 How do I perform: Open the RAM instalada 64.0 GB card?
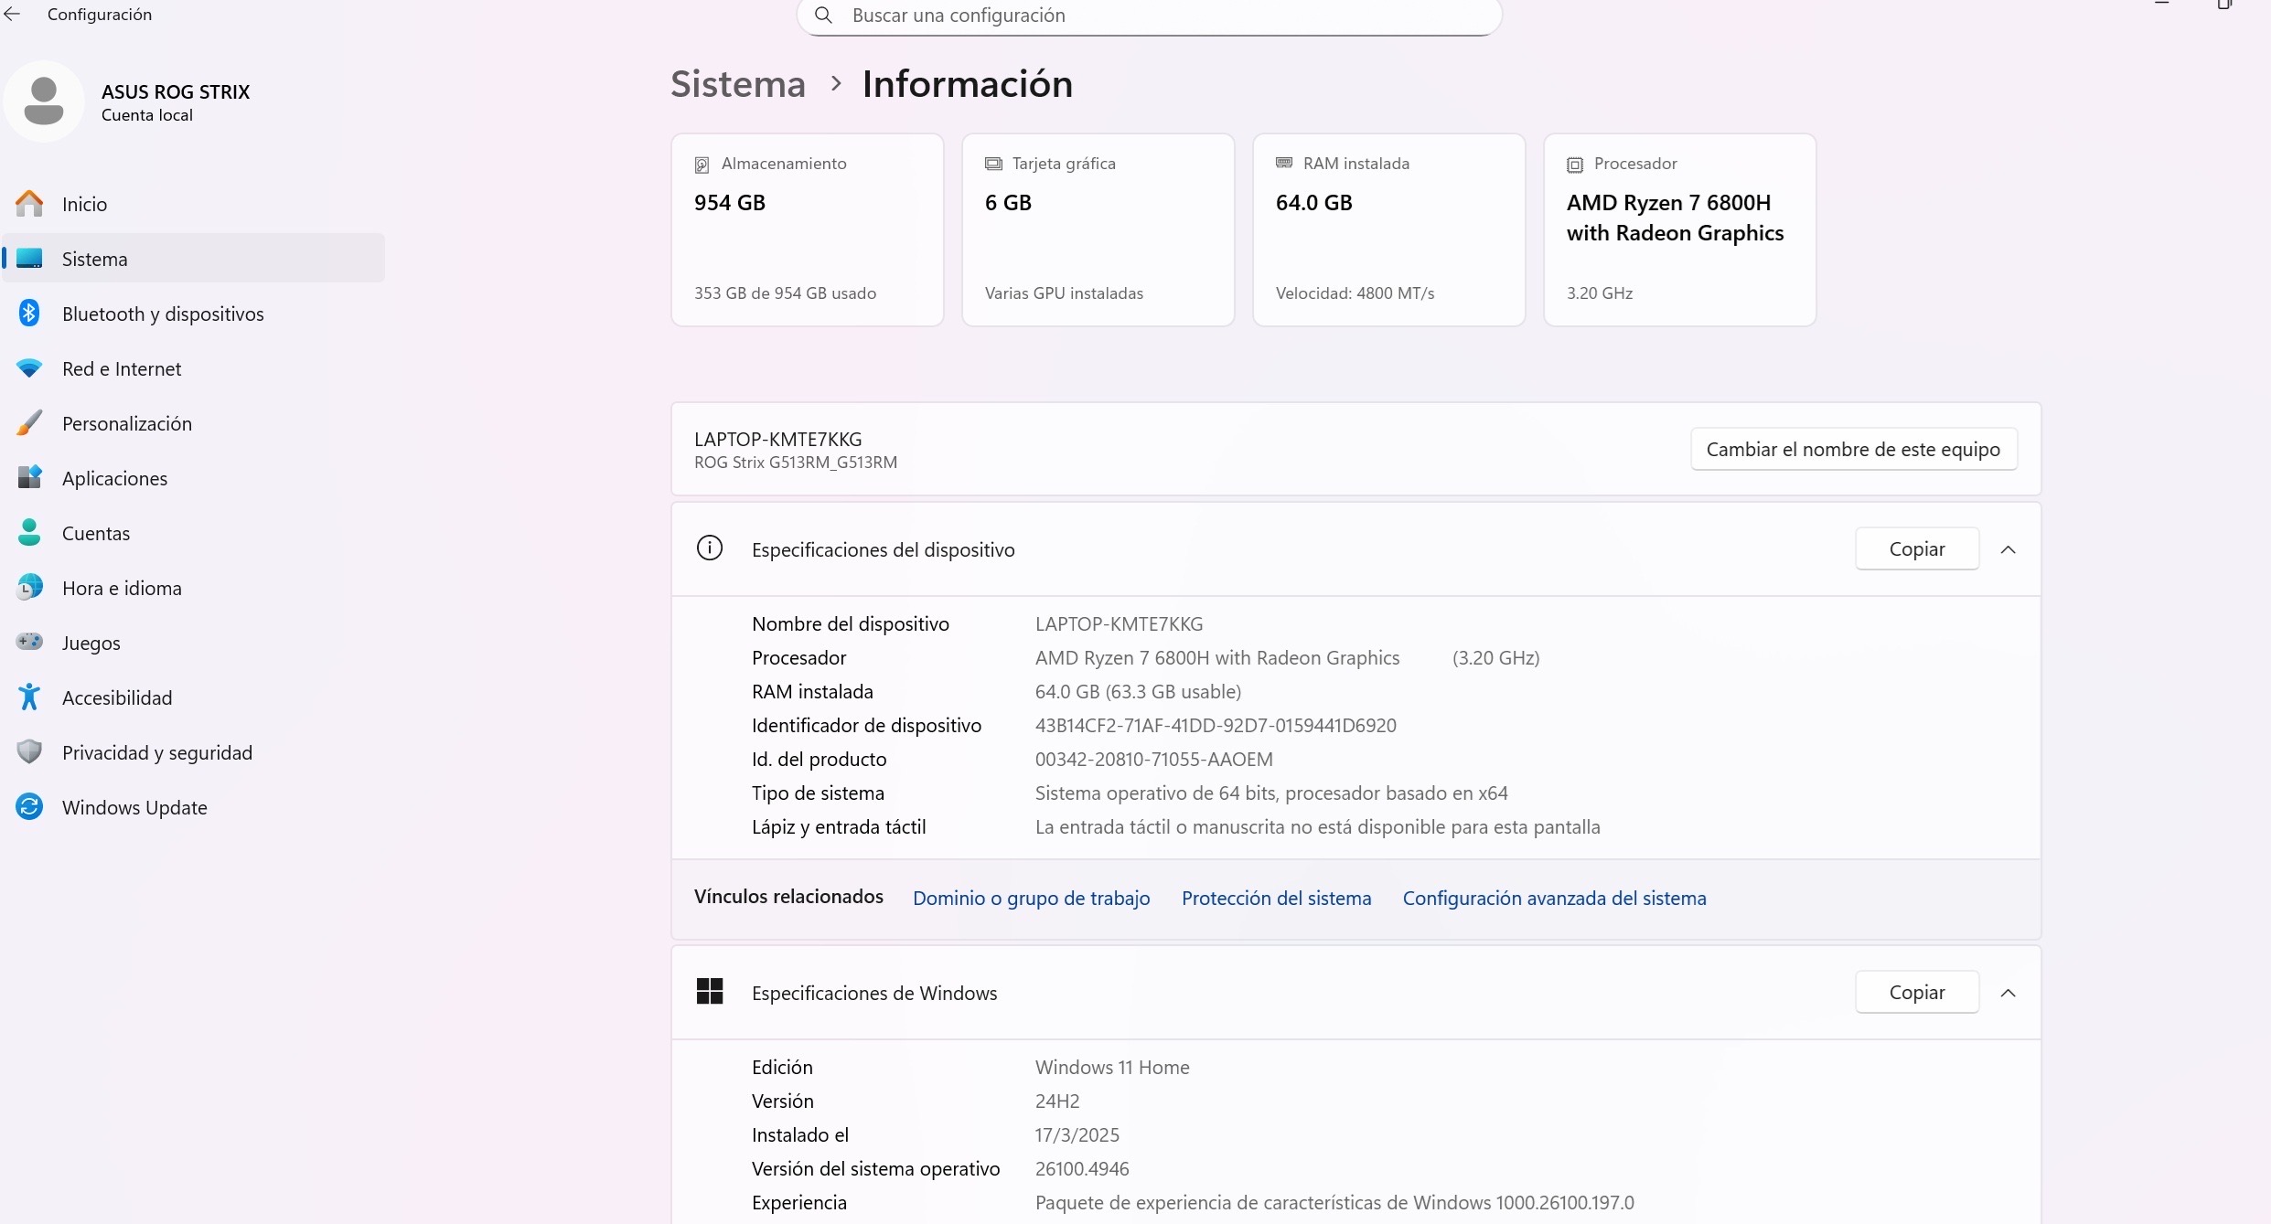1389,229
